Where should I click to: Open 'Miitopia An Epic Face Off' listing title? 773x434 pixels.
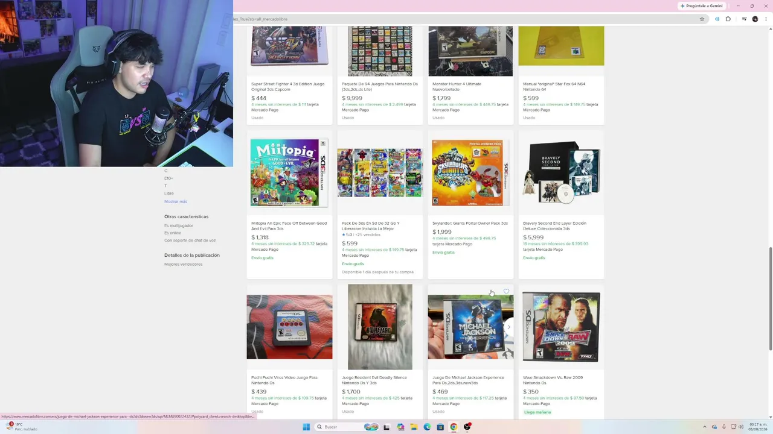(289, 226)
